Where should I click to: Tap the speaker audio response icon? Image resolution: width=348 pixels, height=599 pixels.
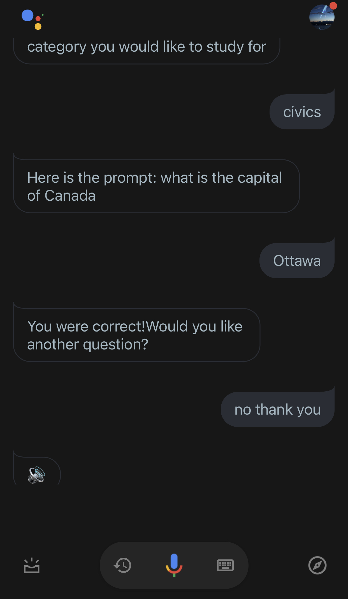(x=36, y=475)
